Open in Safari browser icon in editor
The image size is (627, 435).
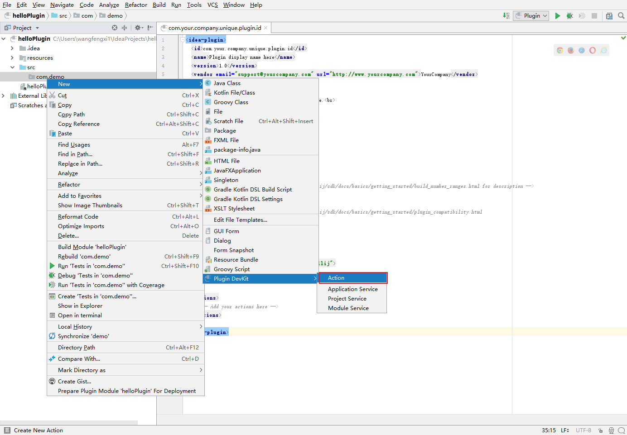coord(582,50)
